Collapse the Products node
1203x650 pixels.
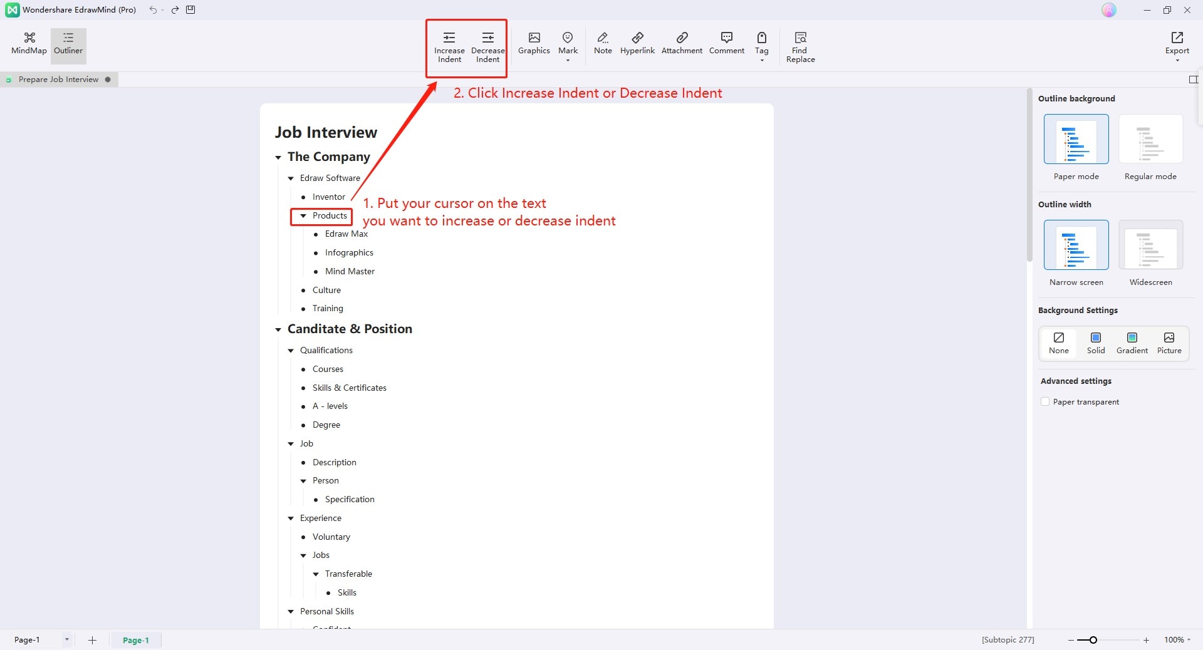click(303, 216)
